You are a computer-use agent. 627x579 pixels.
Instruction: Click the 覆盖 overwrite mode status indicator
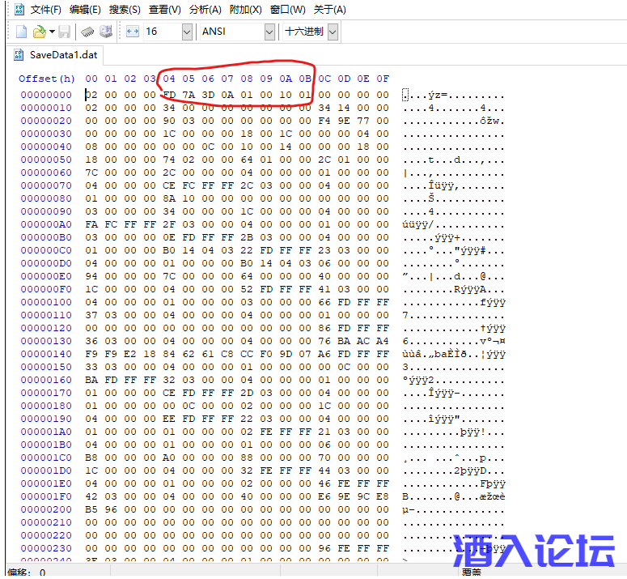point(472,573)
